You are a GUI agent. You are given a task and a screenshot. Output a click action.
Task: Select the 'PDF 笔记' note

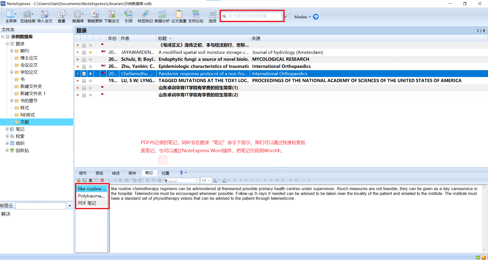pyautogui.click(x=92, y=203)
